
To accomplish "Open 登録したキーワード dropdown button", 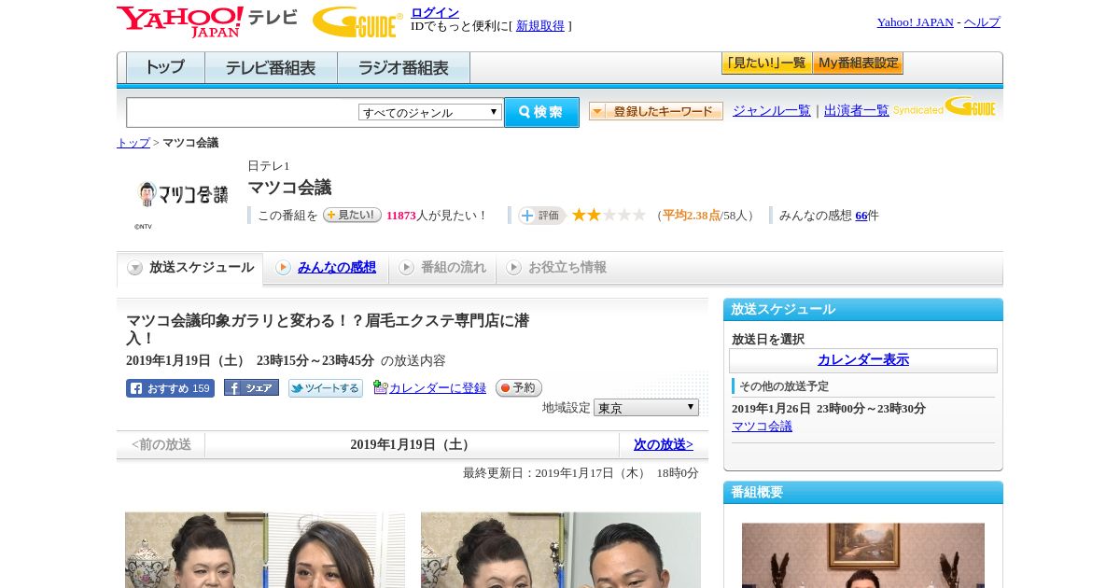I will (x=655, y=111).
